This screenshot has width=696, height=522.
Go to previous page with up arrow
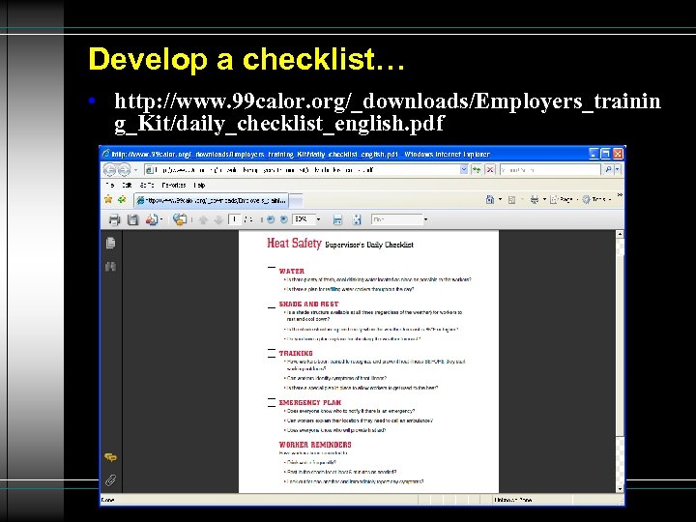pyautogui.click(x=203, y=219)
